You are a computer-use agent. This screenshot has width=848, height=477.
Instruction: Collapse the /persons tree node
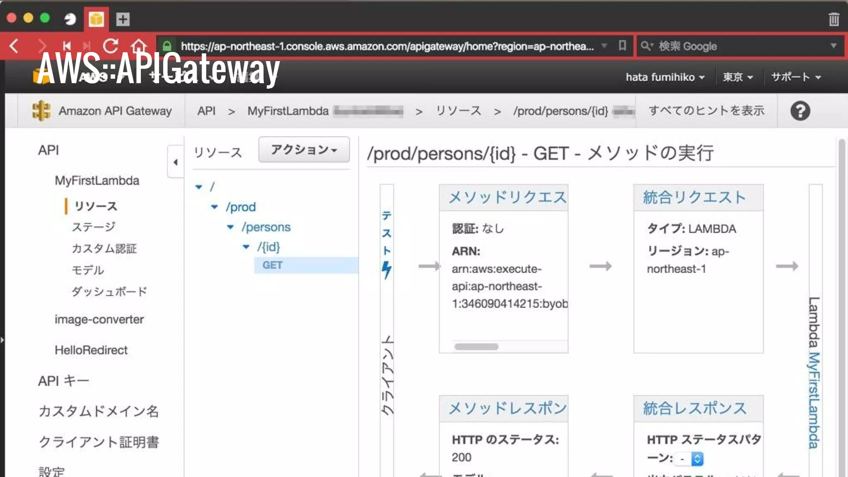click(231, 227)
